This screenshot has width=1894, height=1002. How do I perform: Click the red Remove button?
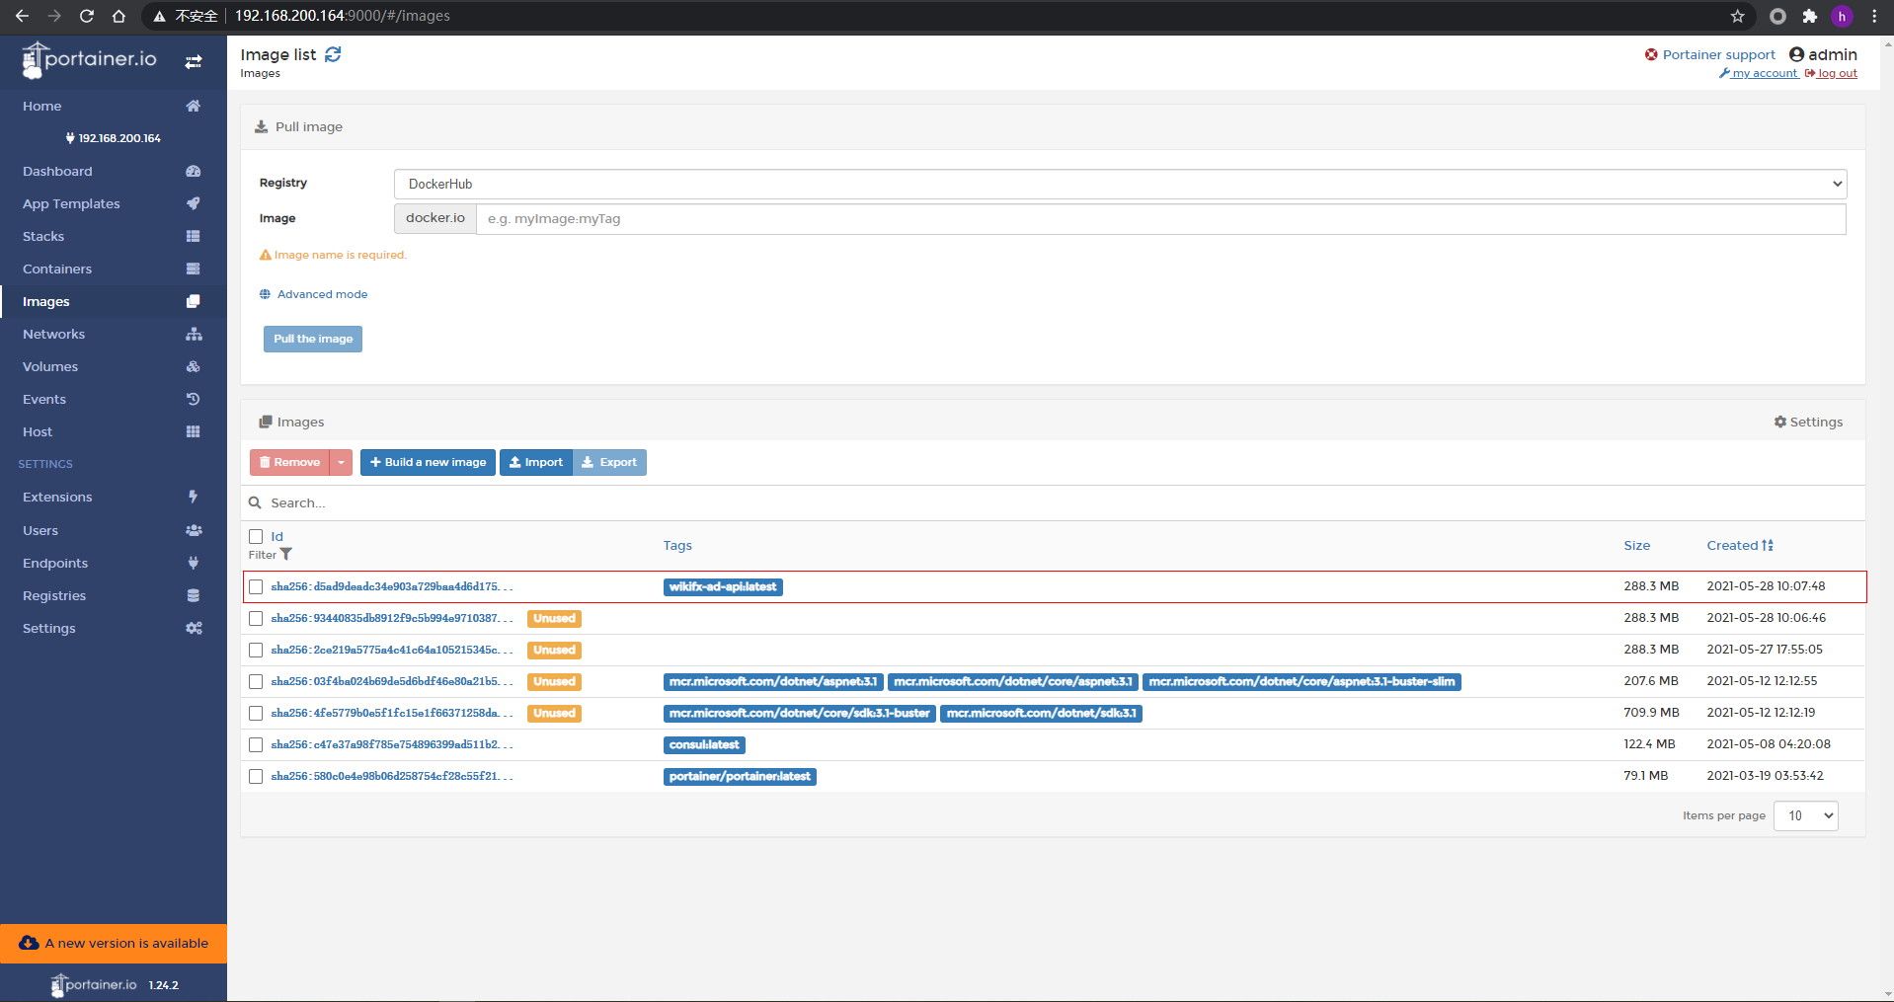coord(289,462)
